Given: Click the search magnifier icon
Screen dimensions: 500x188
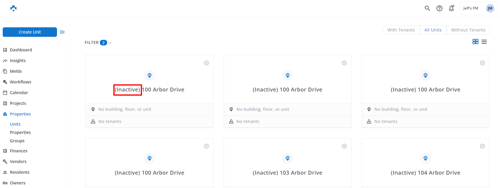Looking at the screenshot, I should (x=427, y=8).
